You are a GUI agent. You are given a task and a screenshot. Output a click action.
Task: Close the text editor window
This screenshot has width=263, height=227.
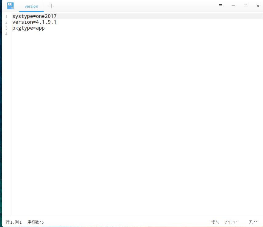coord(258,6)
